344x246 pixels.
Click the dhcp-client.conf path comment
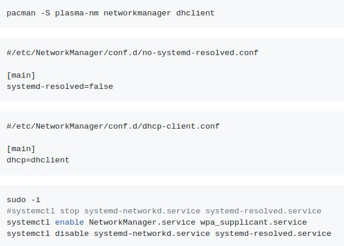tap(113, 126)
